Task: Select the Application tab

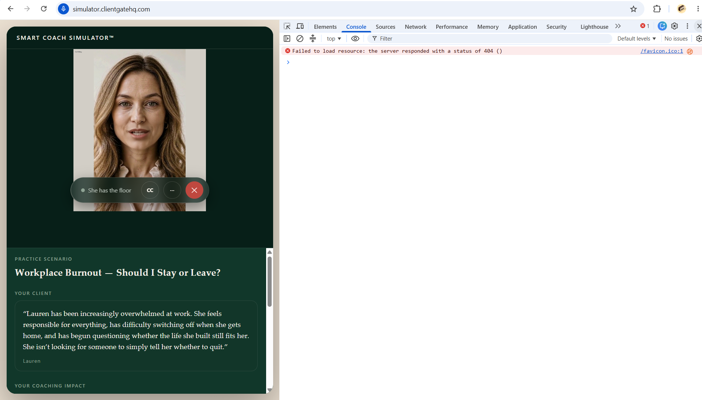Action: pos(522,27)
